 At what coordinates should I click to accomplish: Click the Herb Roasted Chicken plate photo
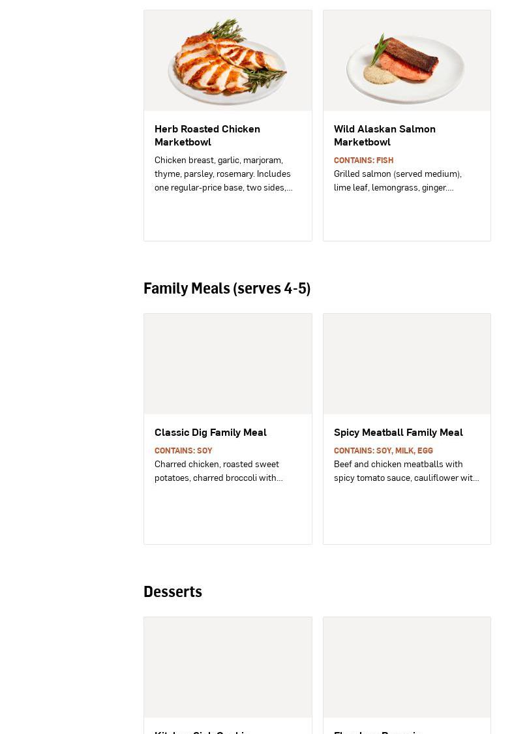(x=228, y=61)
